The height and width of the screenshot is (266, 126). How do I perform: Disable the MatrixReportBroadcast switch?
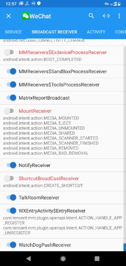tap(11, 98)
